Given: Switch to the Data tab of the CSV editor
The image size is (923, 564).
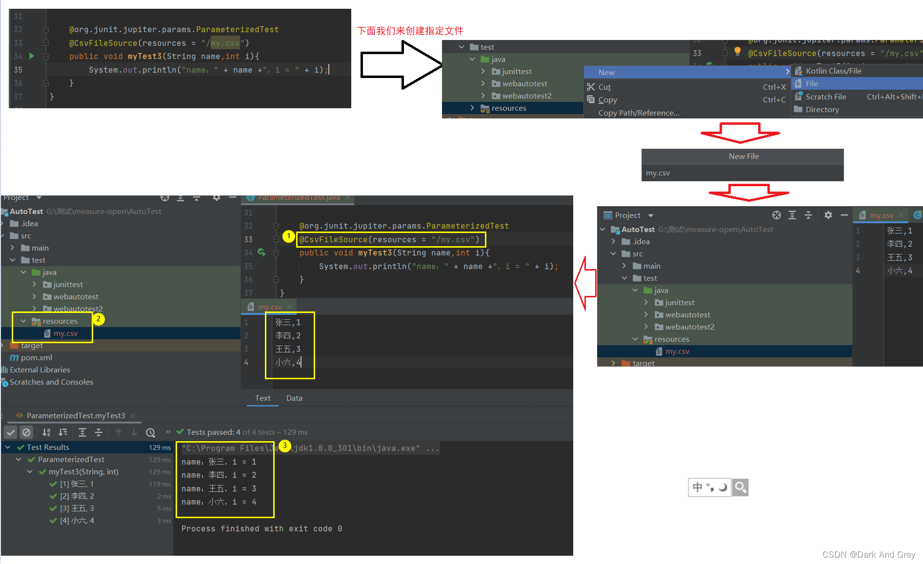Looking at the screenshot, I should 294,398.
